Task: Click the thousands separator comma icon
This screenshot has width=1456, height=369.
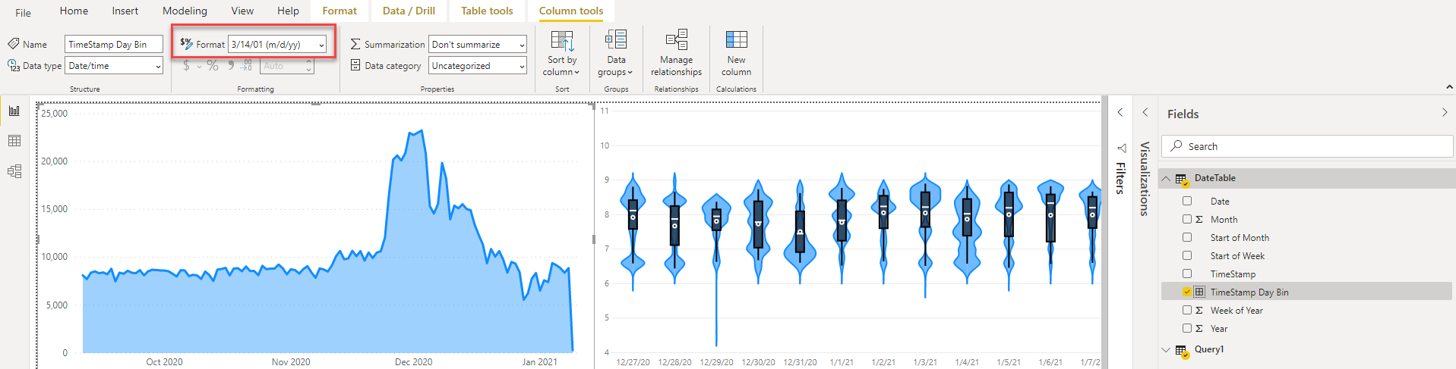Action: coord(231,66)
